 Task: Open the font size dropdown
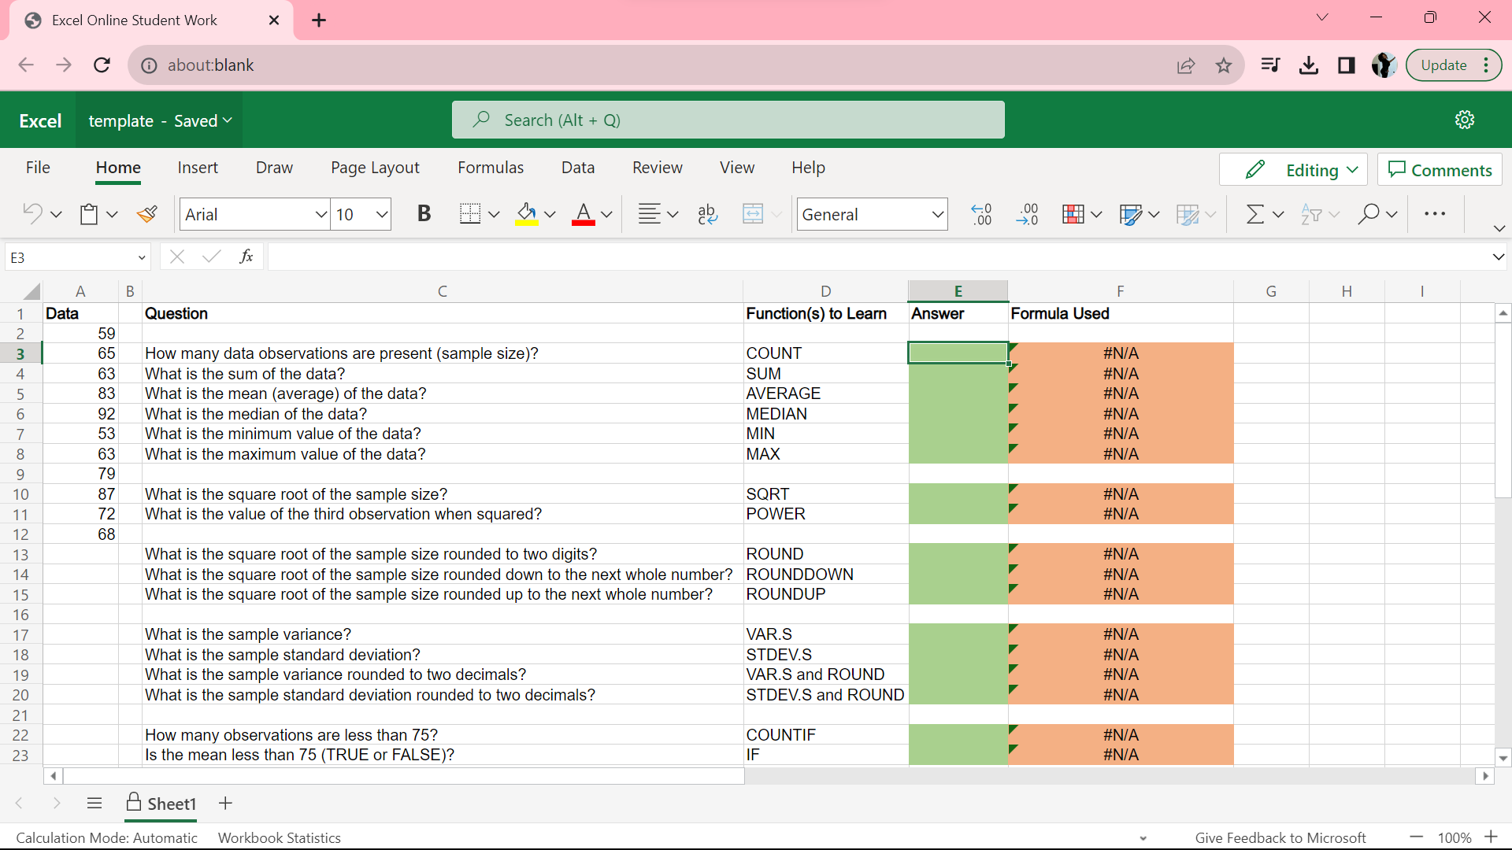tap(382, 214)
